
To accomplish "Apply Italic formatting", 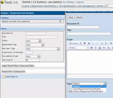I will [x=96, y=48].
